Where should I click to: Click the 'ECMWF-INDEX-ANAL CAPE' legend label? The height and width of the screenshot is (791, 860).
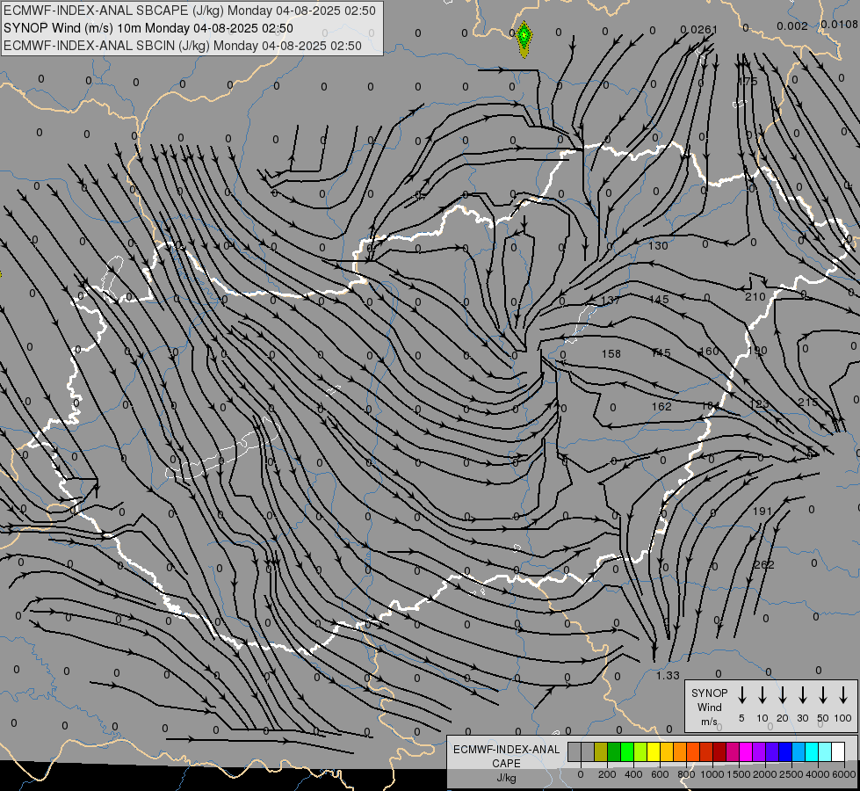tap(506, 756)
